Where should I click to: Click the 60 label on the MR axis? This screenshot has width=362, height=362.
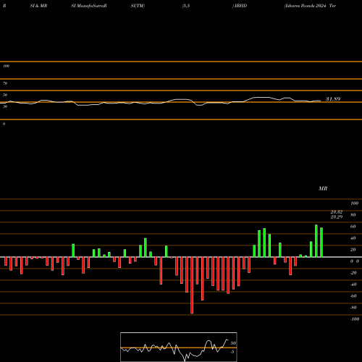pos(353,227)
